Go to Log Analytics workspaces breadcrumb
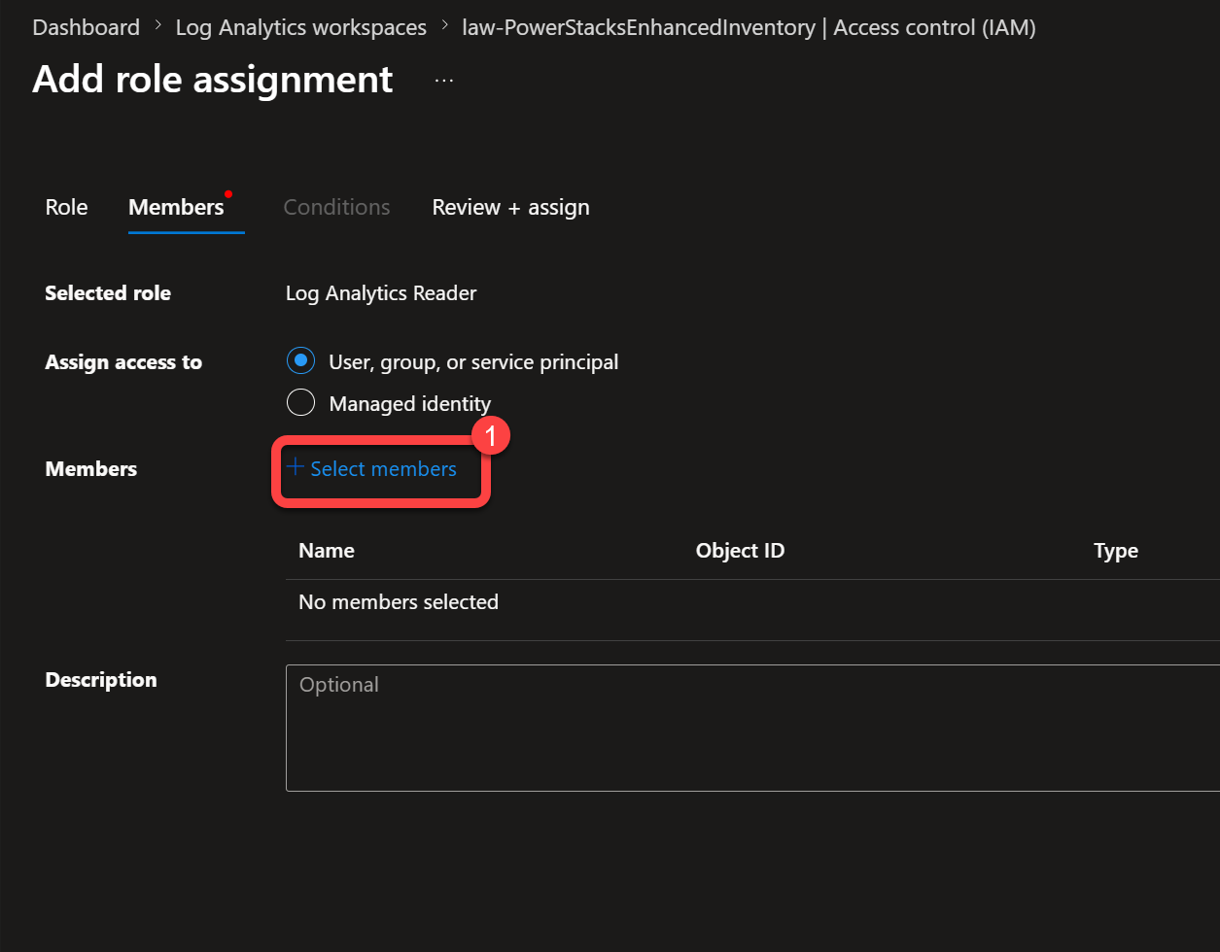Screen dimensions: 1220x952 [x=301, y=27]
